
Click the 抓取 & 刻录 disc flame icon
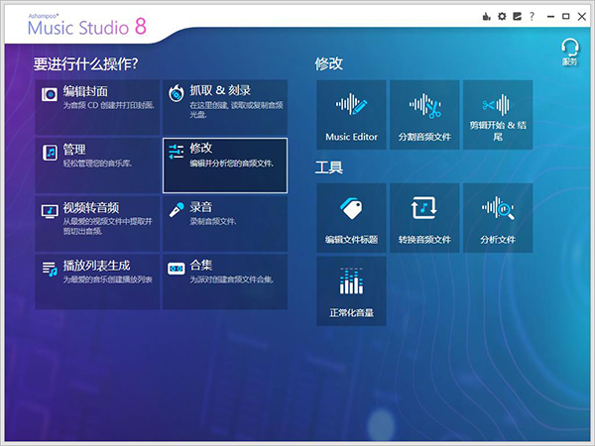click(x=177, y=93)
